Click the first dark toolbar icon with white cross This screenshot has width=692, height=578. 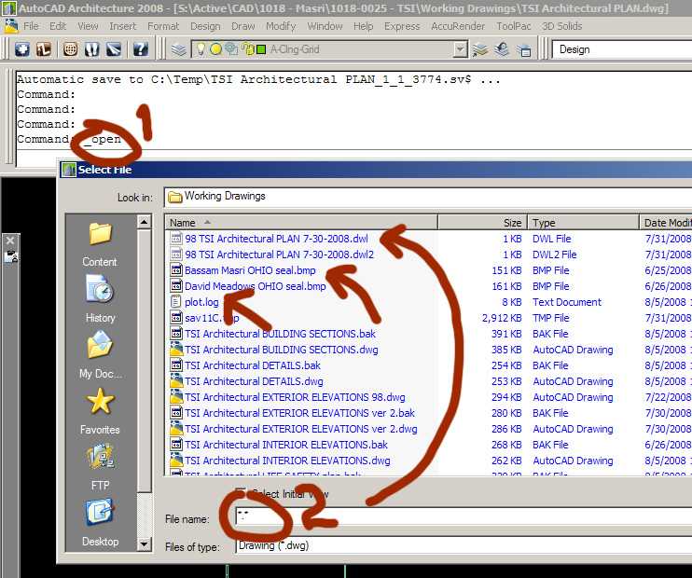click(x=22, y=49)
